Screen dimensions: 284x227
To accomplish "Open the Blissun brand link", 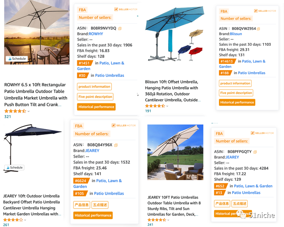I will (x=236, y=34).
